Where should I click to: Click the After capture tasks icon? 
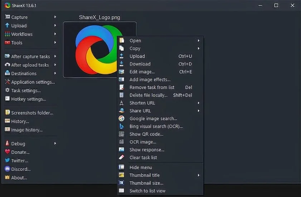coord(7,56)
